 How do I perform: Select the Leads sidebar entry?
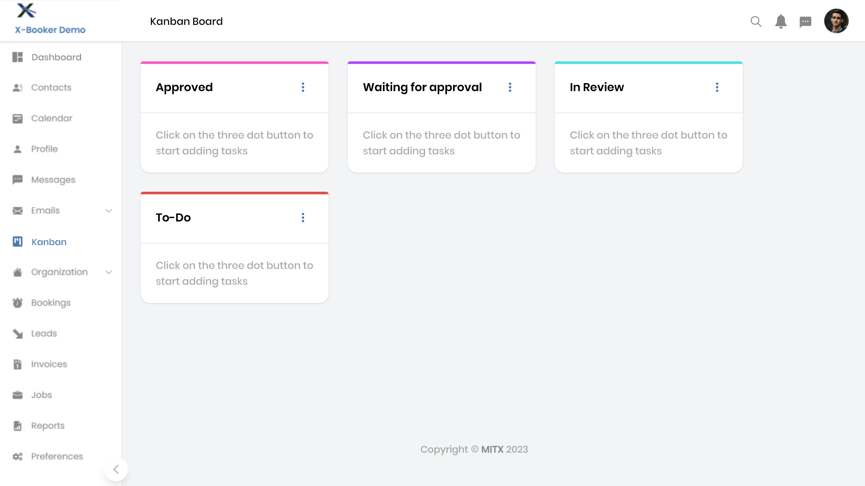(x=44, y=334)
